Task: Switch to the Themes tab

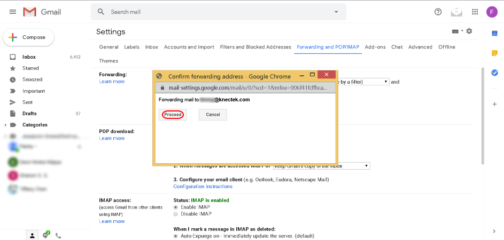Action: click(108, 61)
